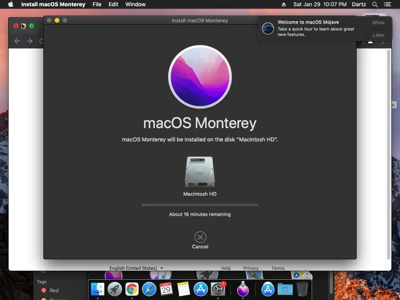Open Finder from the Dock

[98, 289]
